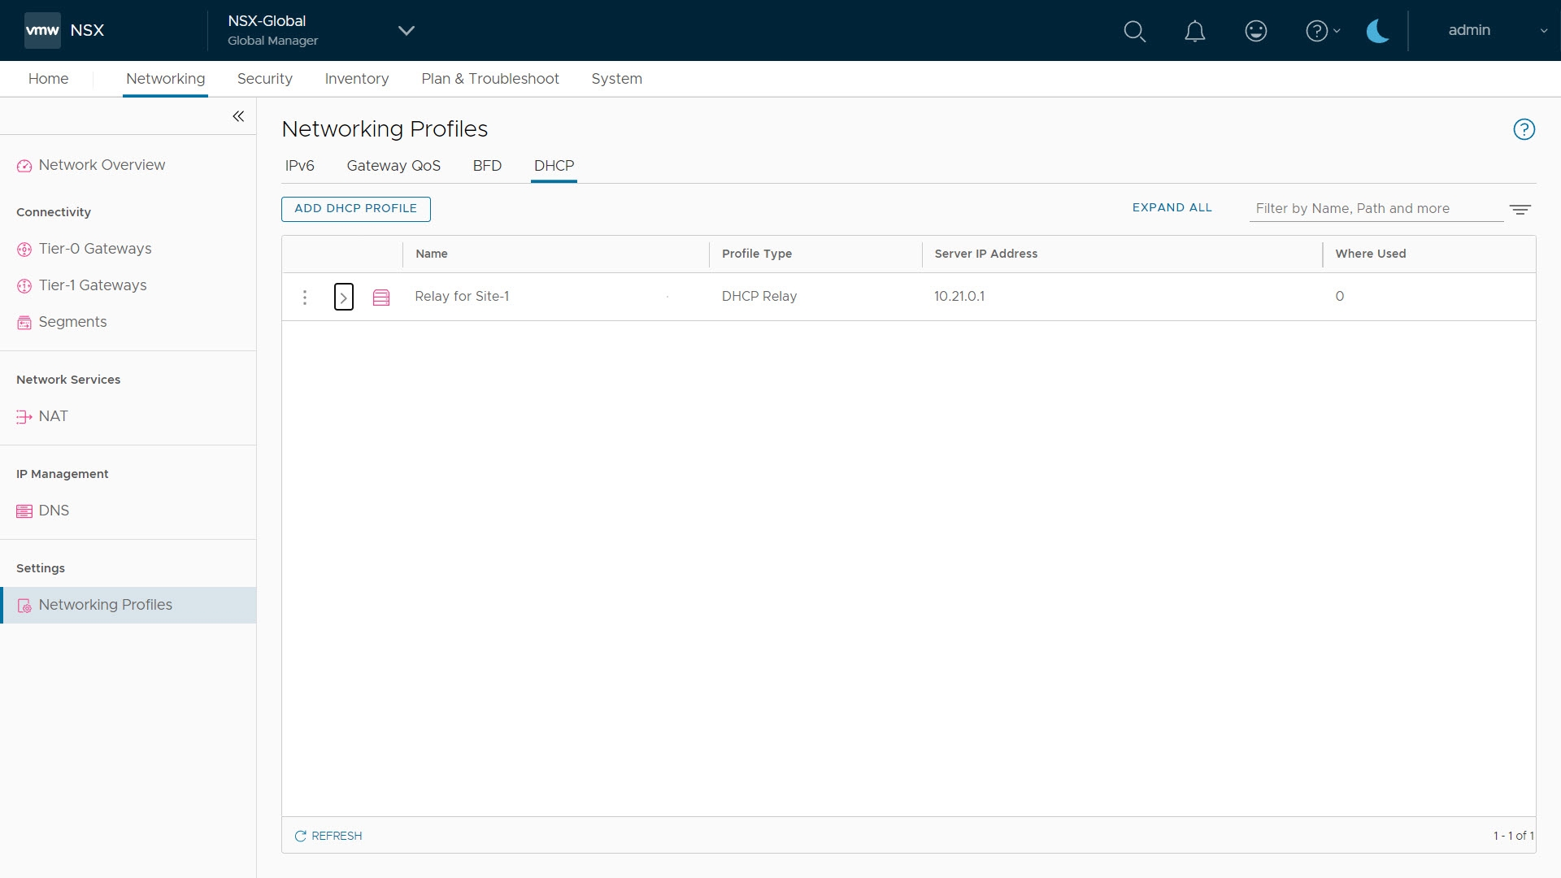The width and height of the screenshot is (1561, 878).
Task: Switch to Gateway QoS tab
Action: 394,166
